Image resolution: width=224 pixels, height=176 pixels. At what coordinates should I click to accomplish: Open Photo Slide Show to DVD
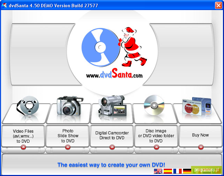[x=68, y=136]
